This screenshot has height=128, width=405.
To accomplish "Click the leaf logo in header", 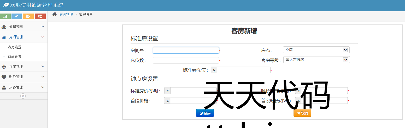I will click(6, 5).
